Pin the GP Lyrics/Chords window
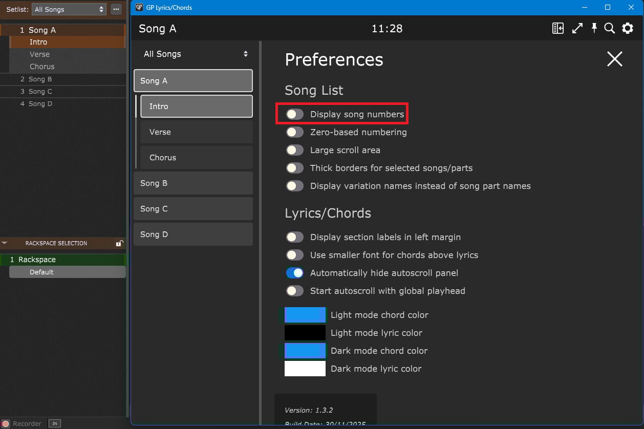Screen dimensions: 644x429 coord(594,29)
